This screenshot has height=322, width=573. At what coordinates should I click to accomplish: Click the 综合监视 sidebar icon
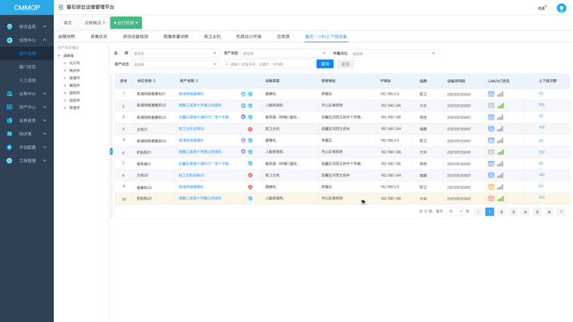tap(9, 26)
